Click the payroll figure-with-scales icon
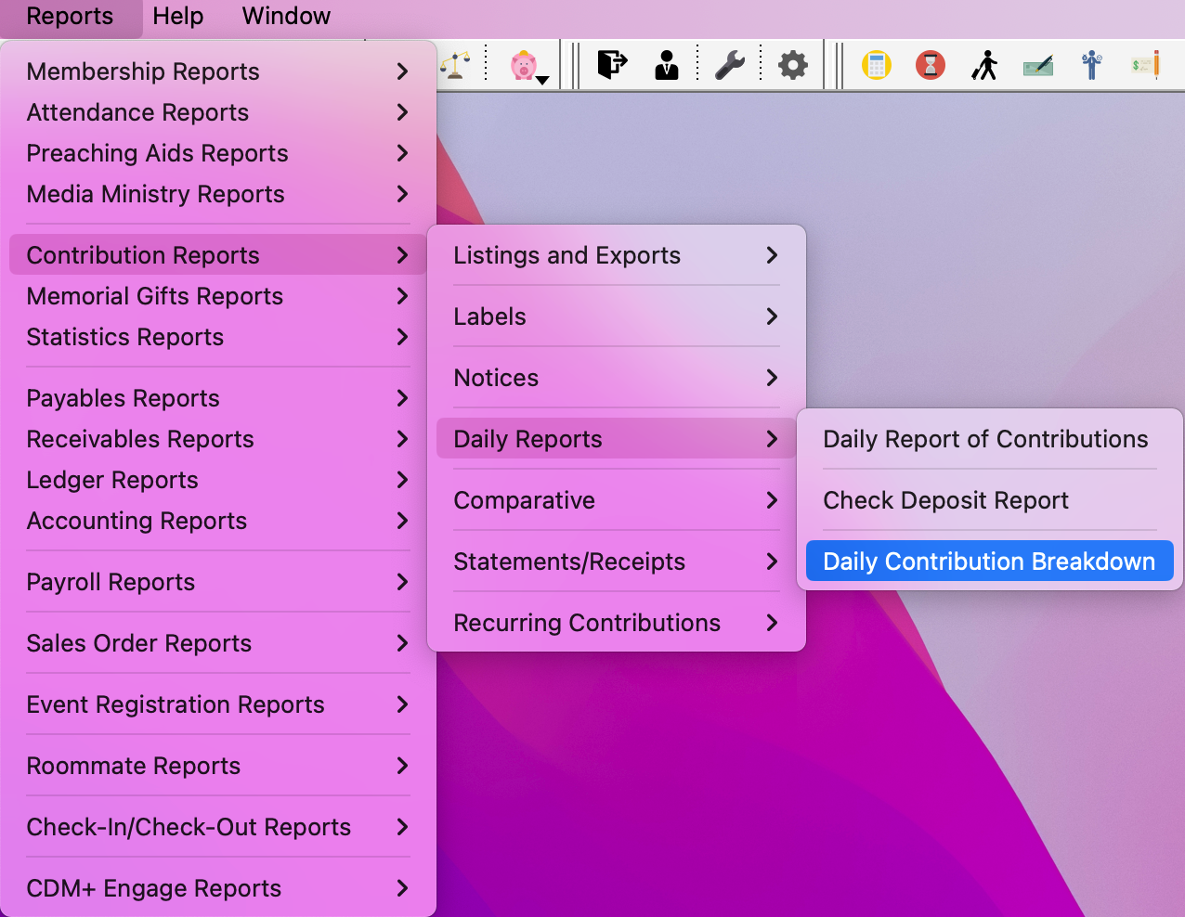This screenshot has height=917, width=1185. coord(1091,65)
